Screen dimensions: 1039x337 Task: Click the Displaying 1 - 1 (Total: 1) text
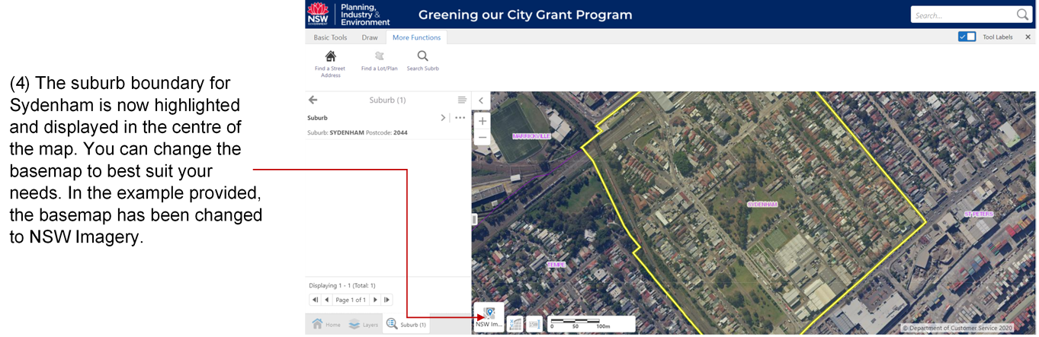tap(342, 286)
